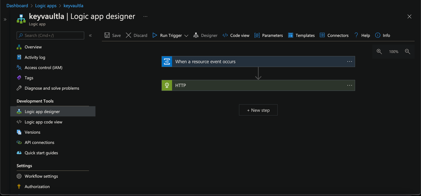
Task: Expand the portal menu double-arrow
Action: 5,19
